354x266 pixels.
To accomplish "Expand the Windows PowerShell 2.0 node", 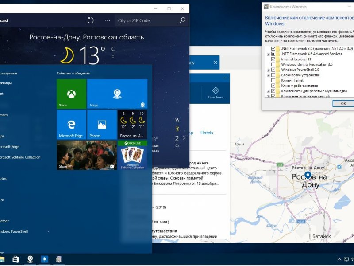I will [268, 70].
